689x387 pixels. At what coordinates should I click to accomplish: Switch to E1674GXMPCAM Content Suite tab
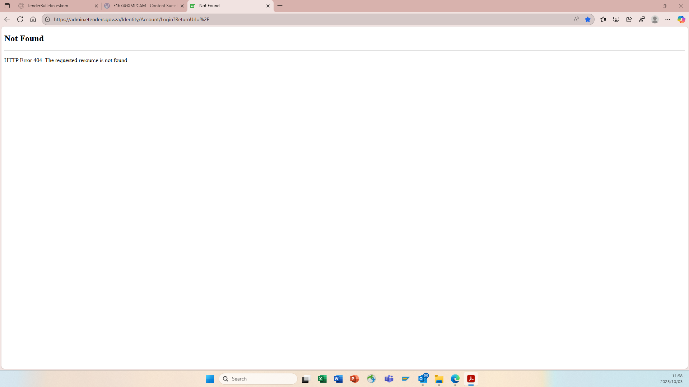[x=144, y=6]
